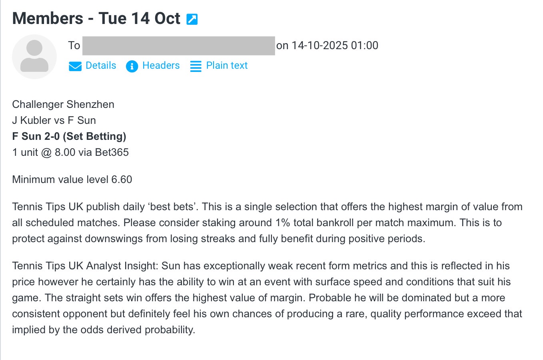Image resolution: width=543 pixels, height=360 pixels.
Task: Click the Minimum value level 6.60 text
Action: [72, 179]
